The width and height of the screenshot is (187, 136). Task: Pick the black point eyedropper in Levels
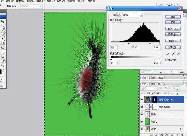(x=168, y=54)
